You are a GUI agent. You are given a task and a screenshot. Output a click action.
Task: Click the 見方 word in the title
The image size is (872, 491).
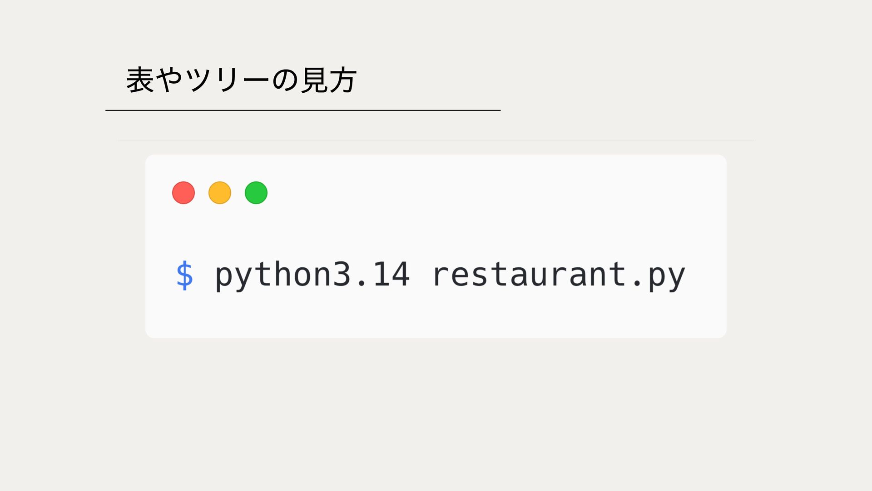point(329,80)
